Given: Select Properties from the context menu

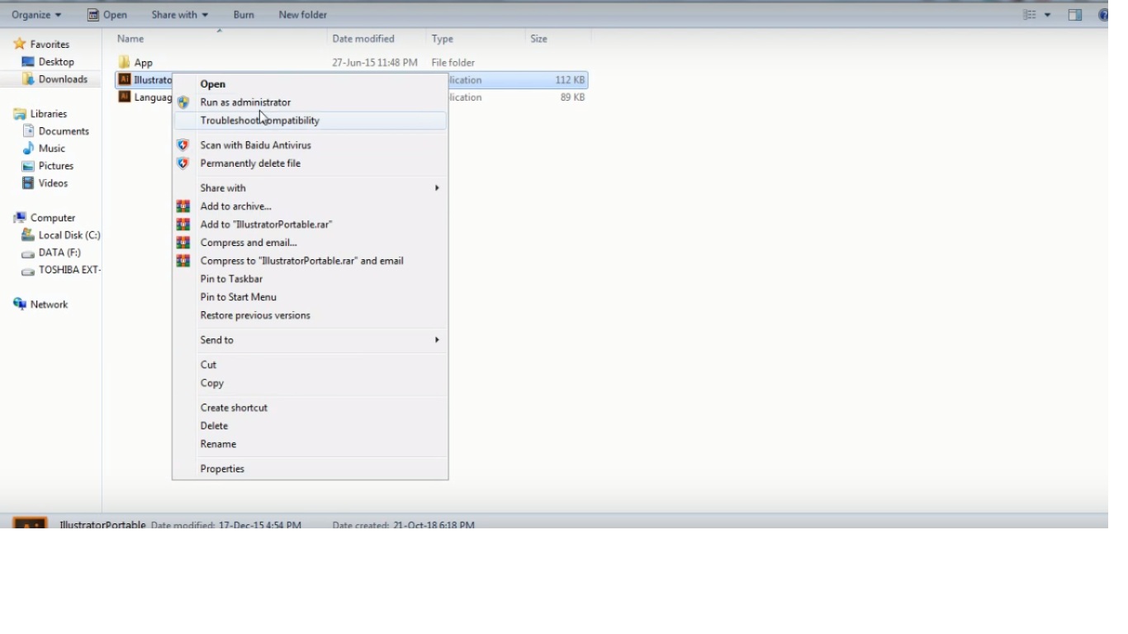Looking at the screenshot, I should point(222,469).
